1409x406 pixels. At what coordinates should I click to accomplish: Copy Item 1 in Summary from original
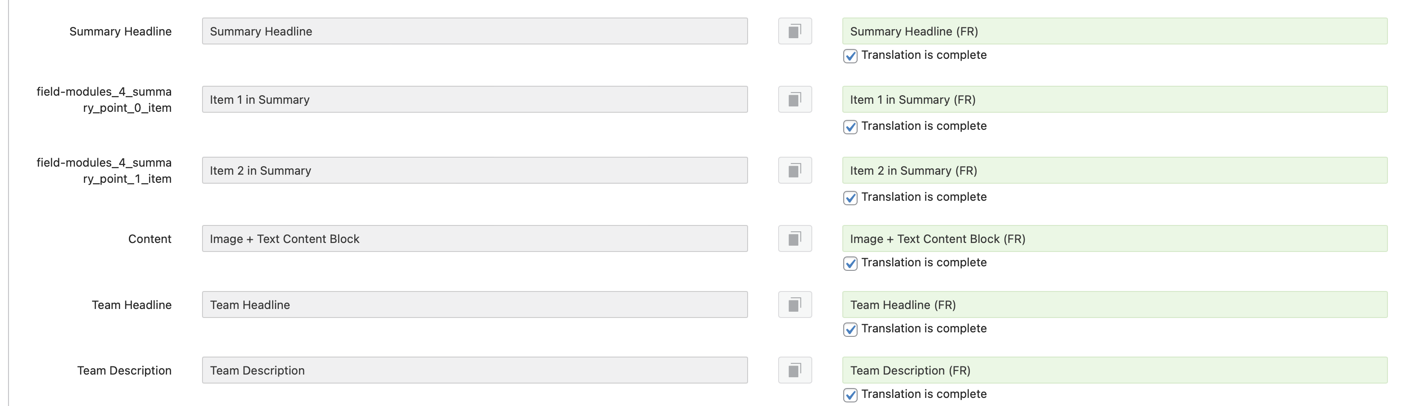pyautogui.click(x=795, y=100)
